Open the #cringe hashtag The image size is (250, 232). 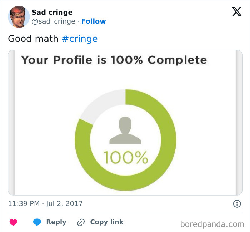coord(80,39)
